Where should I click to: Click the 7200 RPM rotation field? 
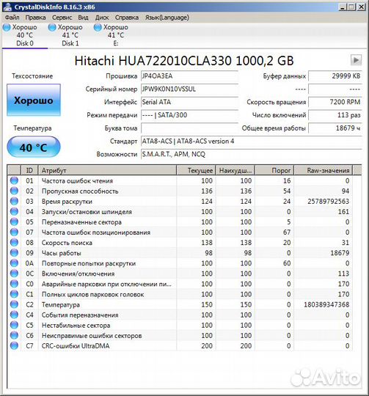(x=335, y=102)
